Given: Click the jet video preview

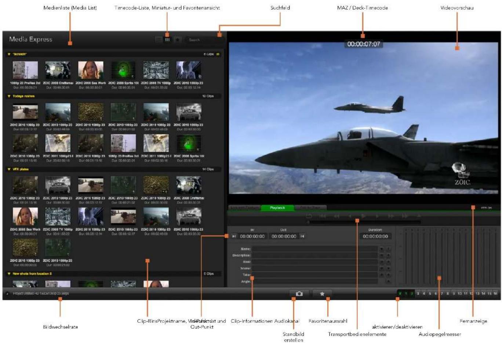Looking at the screenshot, I should pos(364,118).
